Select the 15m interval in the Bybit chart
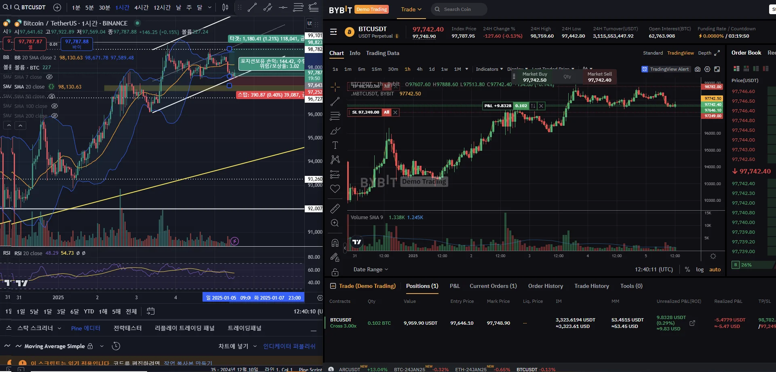Screen dimensions: 776x372 pos(376,69)
